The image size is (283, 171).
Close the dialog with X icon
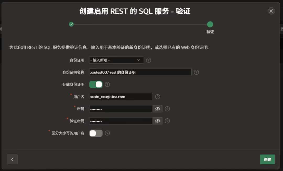click(271, 11)
